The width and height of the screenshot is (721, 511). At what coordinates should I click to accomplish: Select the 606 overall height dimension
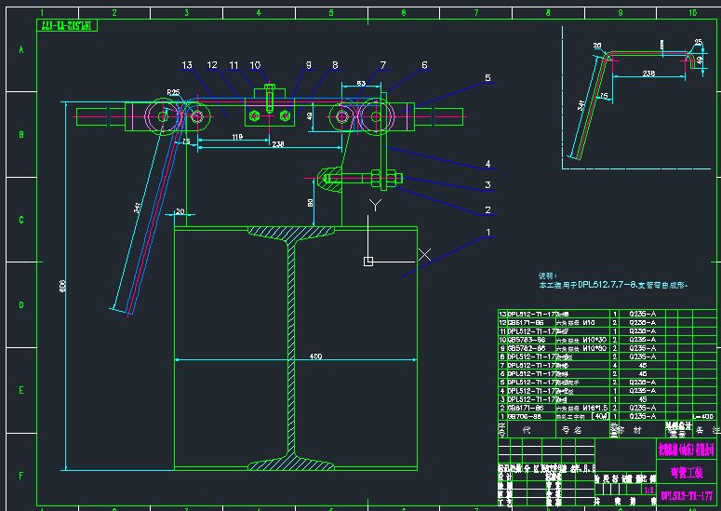click(63, 288)
